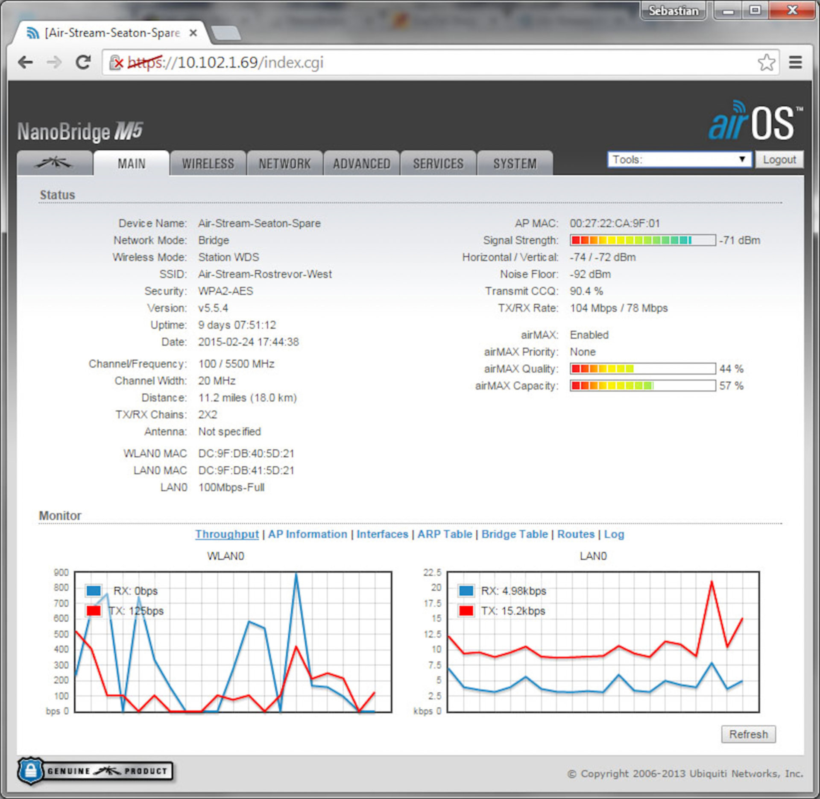Click the Refresh button
820x799 pixels.
(x=748, y=734)
